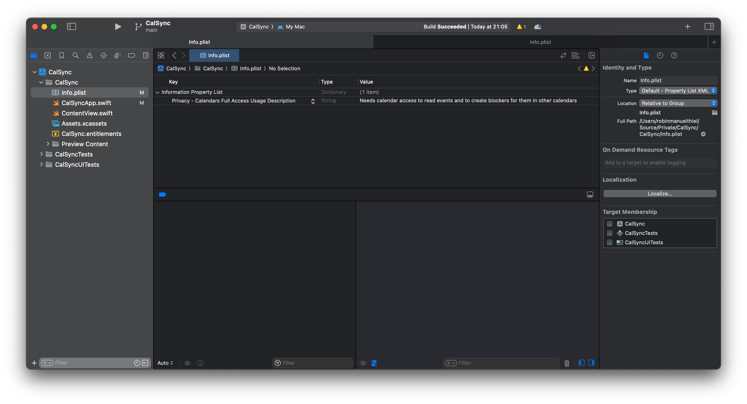Toggle the inspector panel
747x404 pixels.
coord(709,27)
